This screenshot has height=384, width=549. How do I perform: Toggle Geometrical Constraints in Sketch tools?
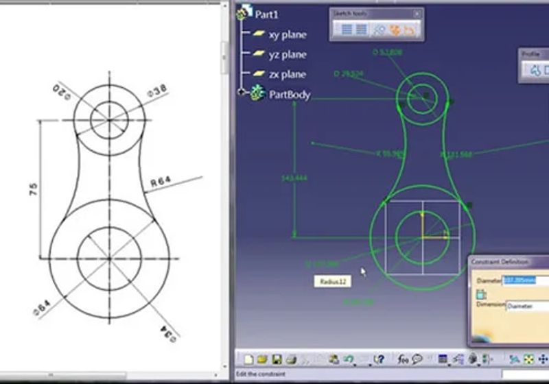pos(395,29)
